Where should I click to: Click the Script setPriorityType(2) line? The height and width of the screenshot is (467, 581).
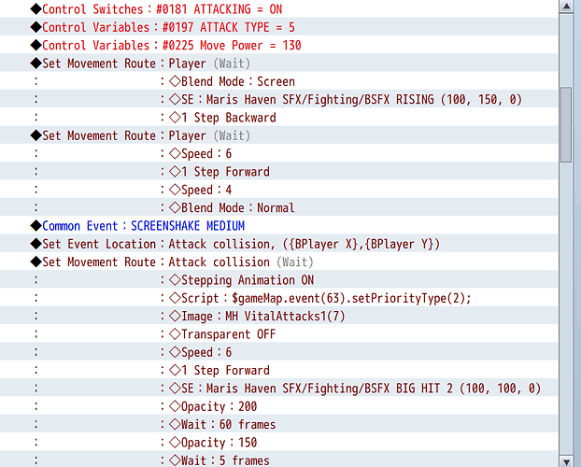(278, 298)
